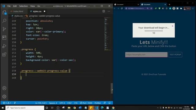Click the VS Code notifications bell
196x110 pixels.
click(110, 103)
